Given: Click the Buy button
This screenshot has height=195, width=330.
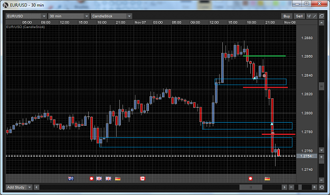Looking at the screenshot, I should 286,16.
